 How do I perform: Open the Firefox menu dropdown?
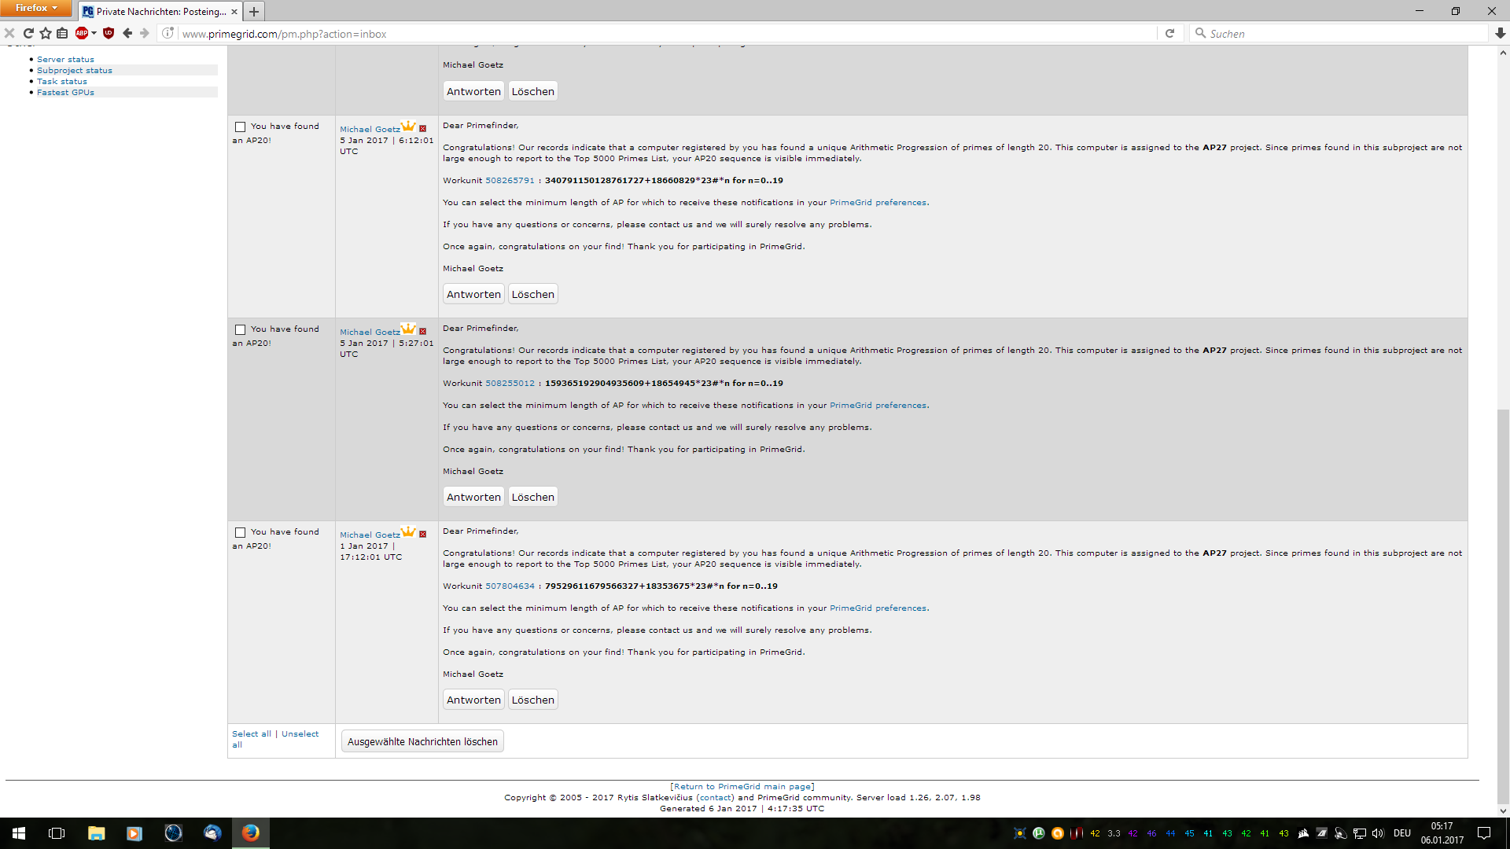(36, 8)
